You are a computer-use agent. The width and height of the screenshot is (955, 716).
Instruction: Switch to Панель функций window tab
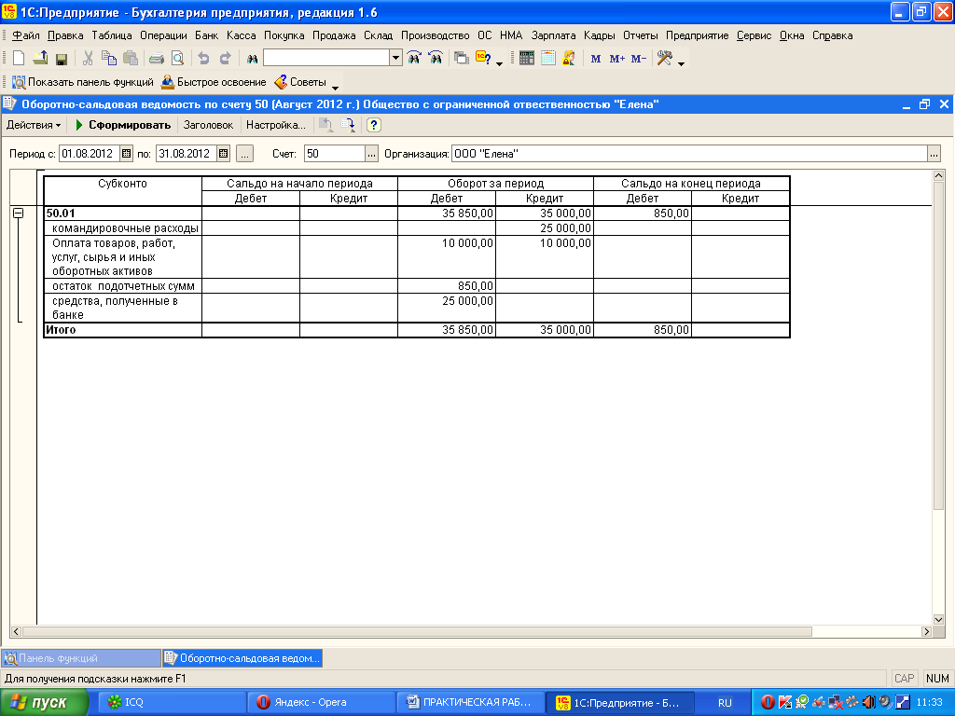(x=81, y=658)
